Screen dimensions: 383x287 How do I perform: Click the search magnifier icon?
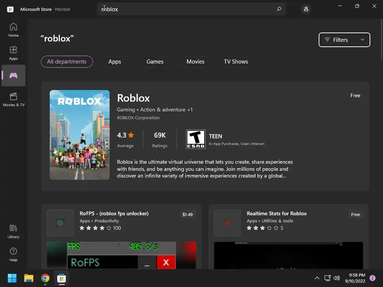[279, 9]
